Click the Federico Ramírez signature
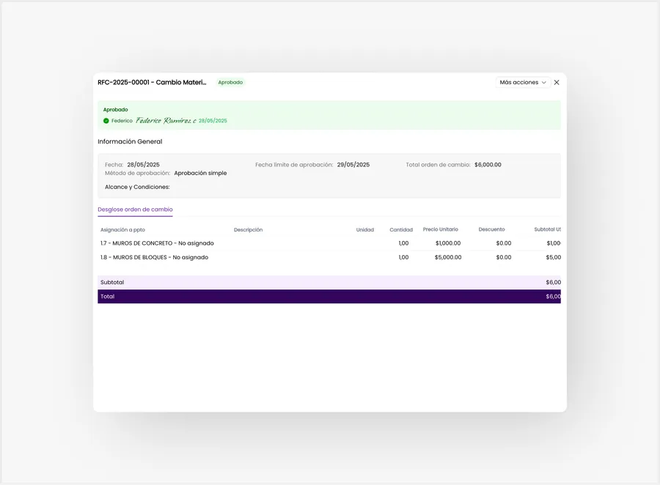The height and width of the screenshot is (485, 660). (166, 121)
